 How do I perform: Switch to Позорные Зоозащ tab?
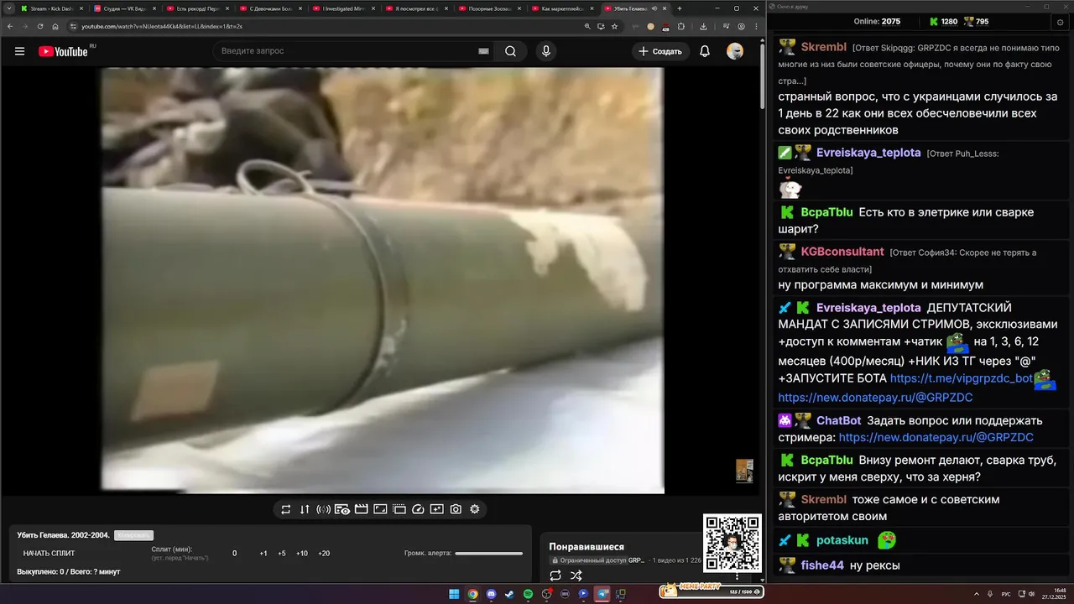tap(489, 8)
